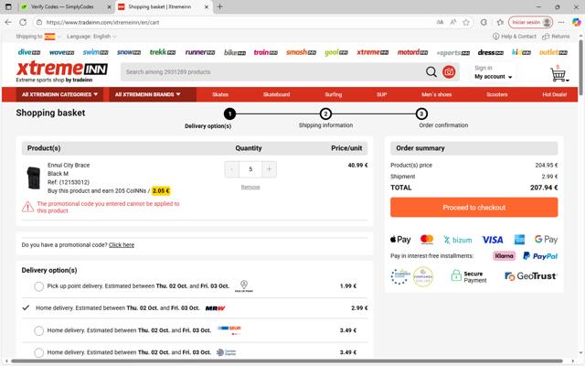The width and height of the screenshot is (585, 366).
Task: Add page to favorites star icon
Action: [x=466, y=22]
